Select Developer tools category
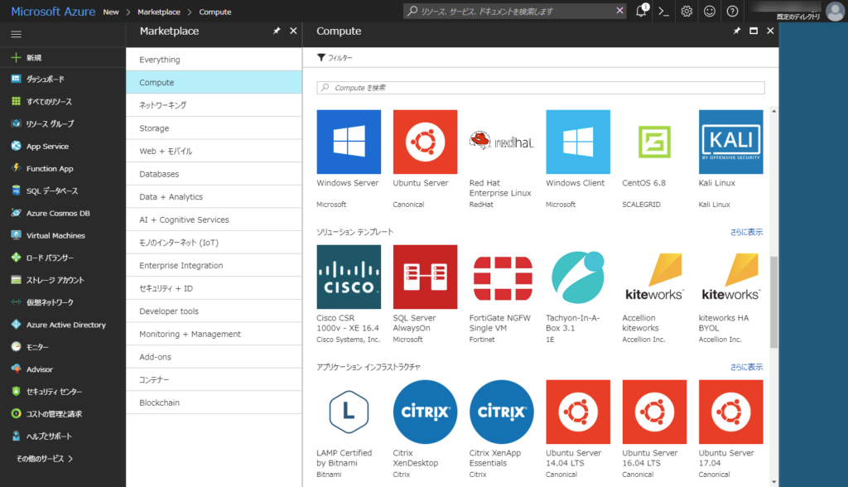Screen dimensions: 848x487 pyautogui.click(x=214, y=311)
